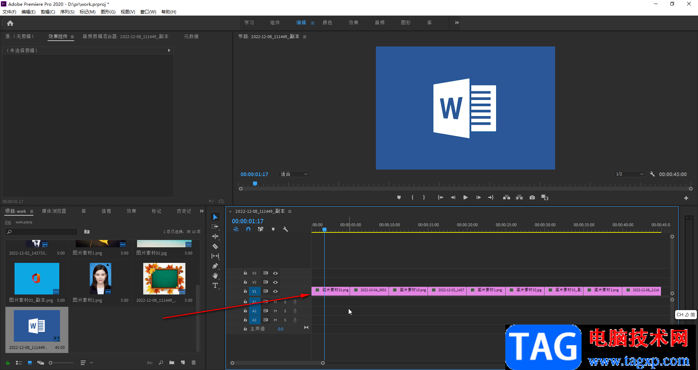Select the Selection tool in the tools panel
This screenshot has height=370, width=698.
click(215, 217)
